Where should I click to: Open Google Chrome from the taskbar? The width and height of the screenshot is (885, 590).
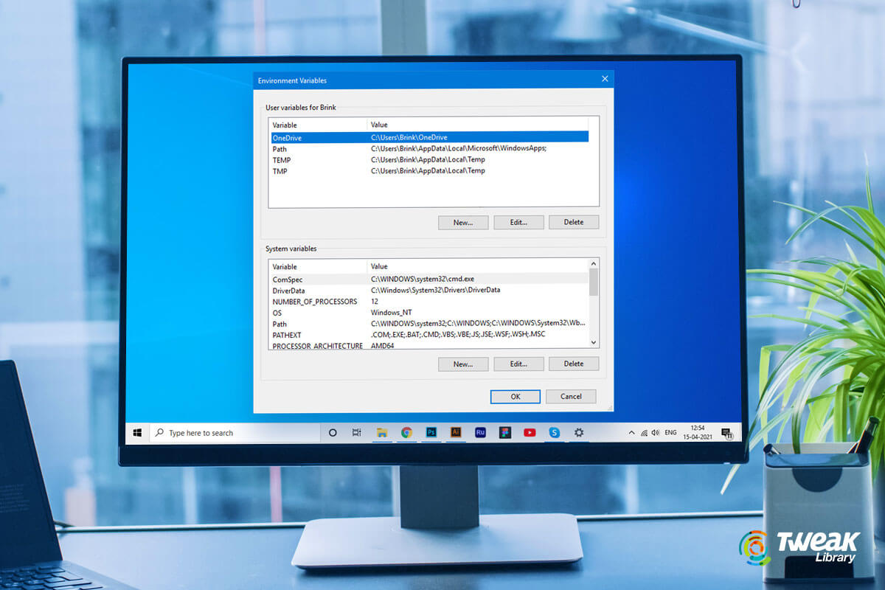[406, 433]
